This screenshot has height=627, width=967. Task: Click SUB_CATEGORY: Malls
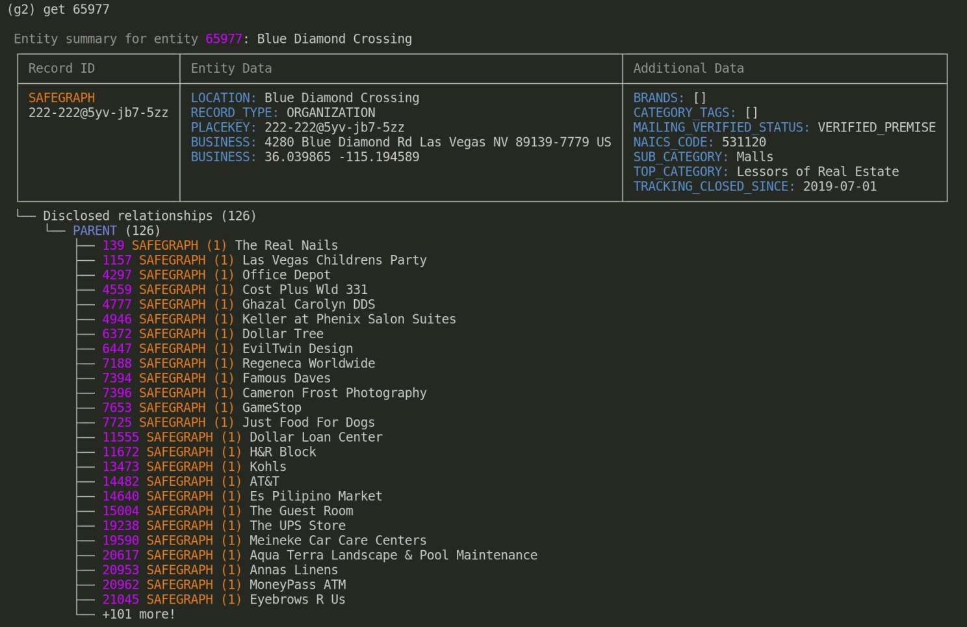703,157
